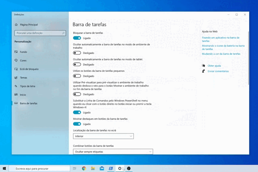Click the Personalização section heading
The width and height of the screenshot is (258, 172).
pos(23,42)
